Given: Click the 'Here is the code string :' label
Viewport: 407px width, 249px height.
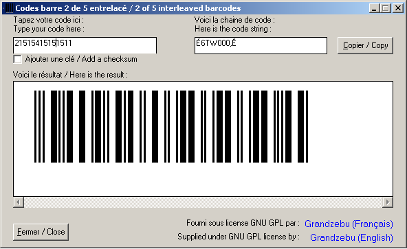Looking at the screenshot, I should pos(233,29).
